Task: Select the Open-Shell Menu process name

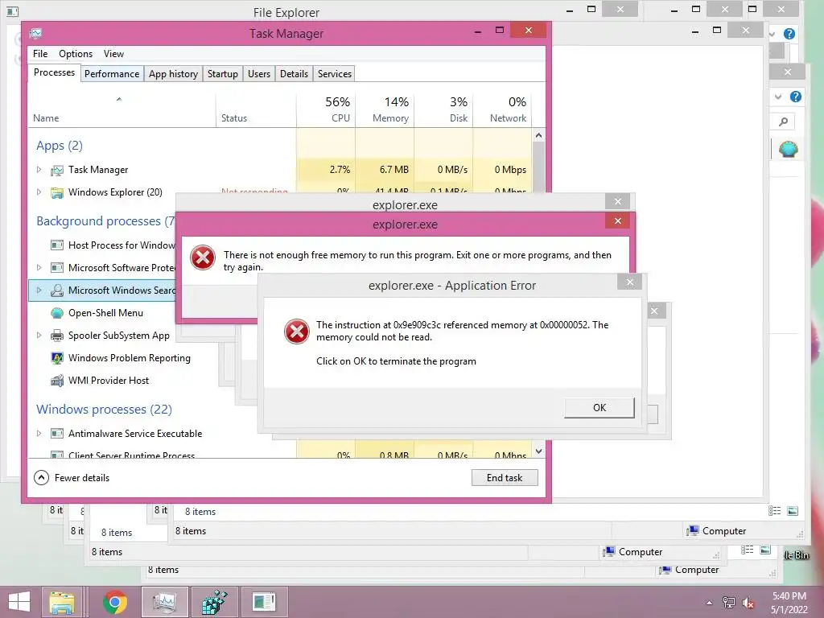Action: coord(105,313)
